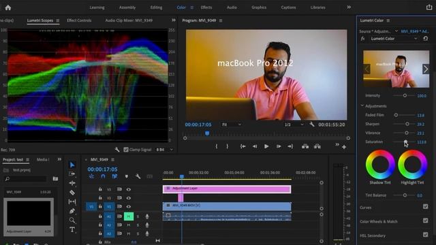Go to the Home screen icon
Screen dimensions: 436x245
coord(8,7)
